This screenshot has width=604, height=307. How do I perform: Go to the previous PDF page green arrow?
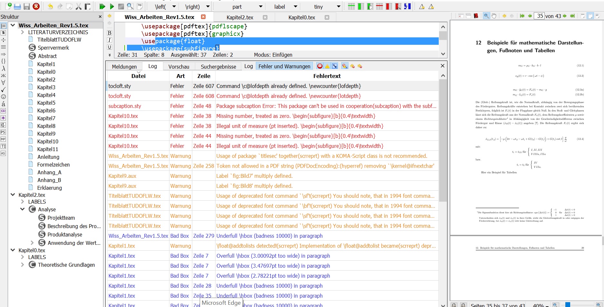(x=530, y=16)
